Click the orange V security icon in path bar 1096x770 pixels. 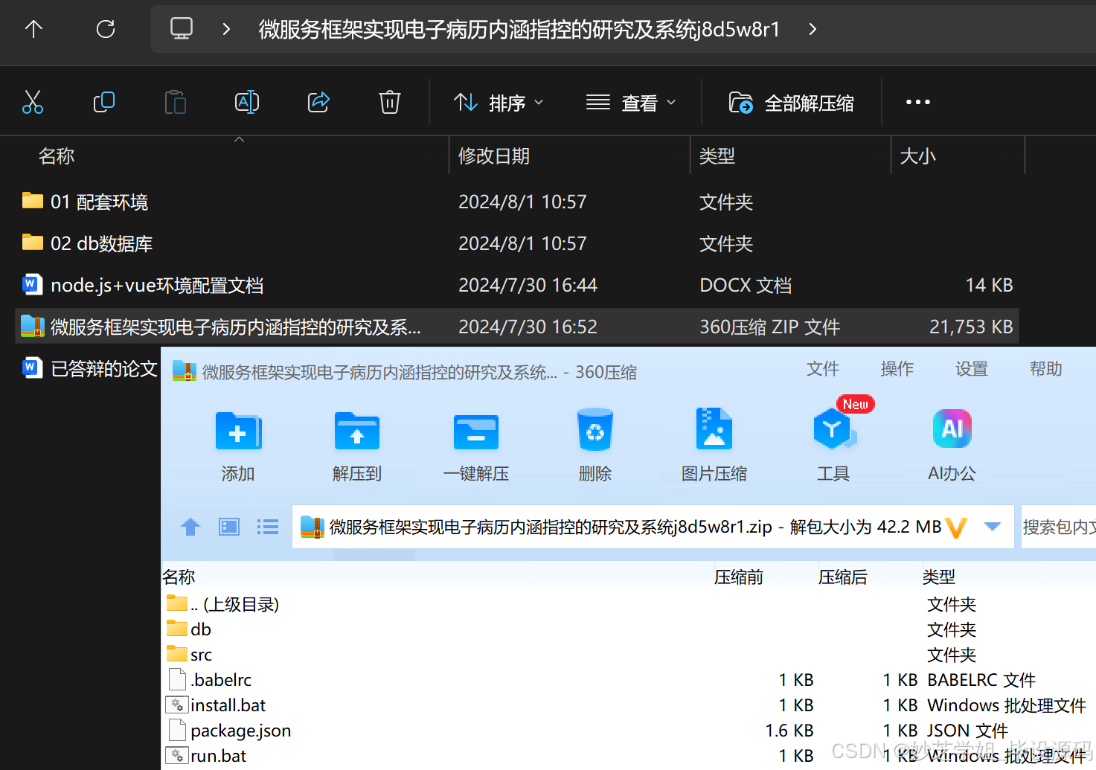click(x=956, y=527)
